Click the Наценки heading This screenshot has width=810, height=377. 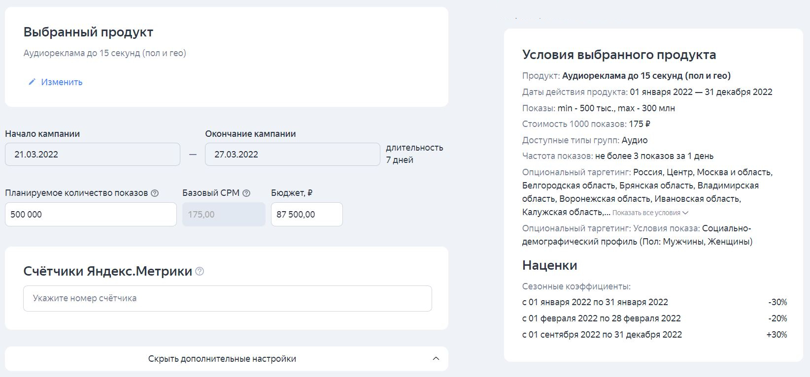(550, 265)
